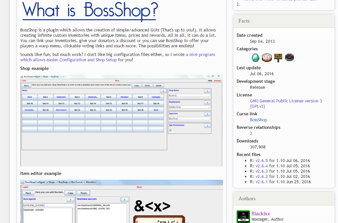This screenshot has width=338, height=223.
Task: Click the Displayname help '?' button
Action: (x=207, y=103)
